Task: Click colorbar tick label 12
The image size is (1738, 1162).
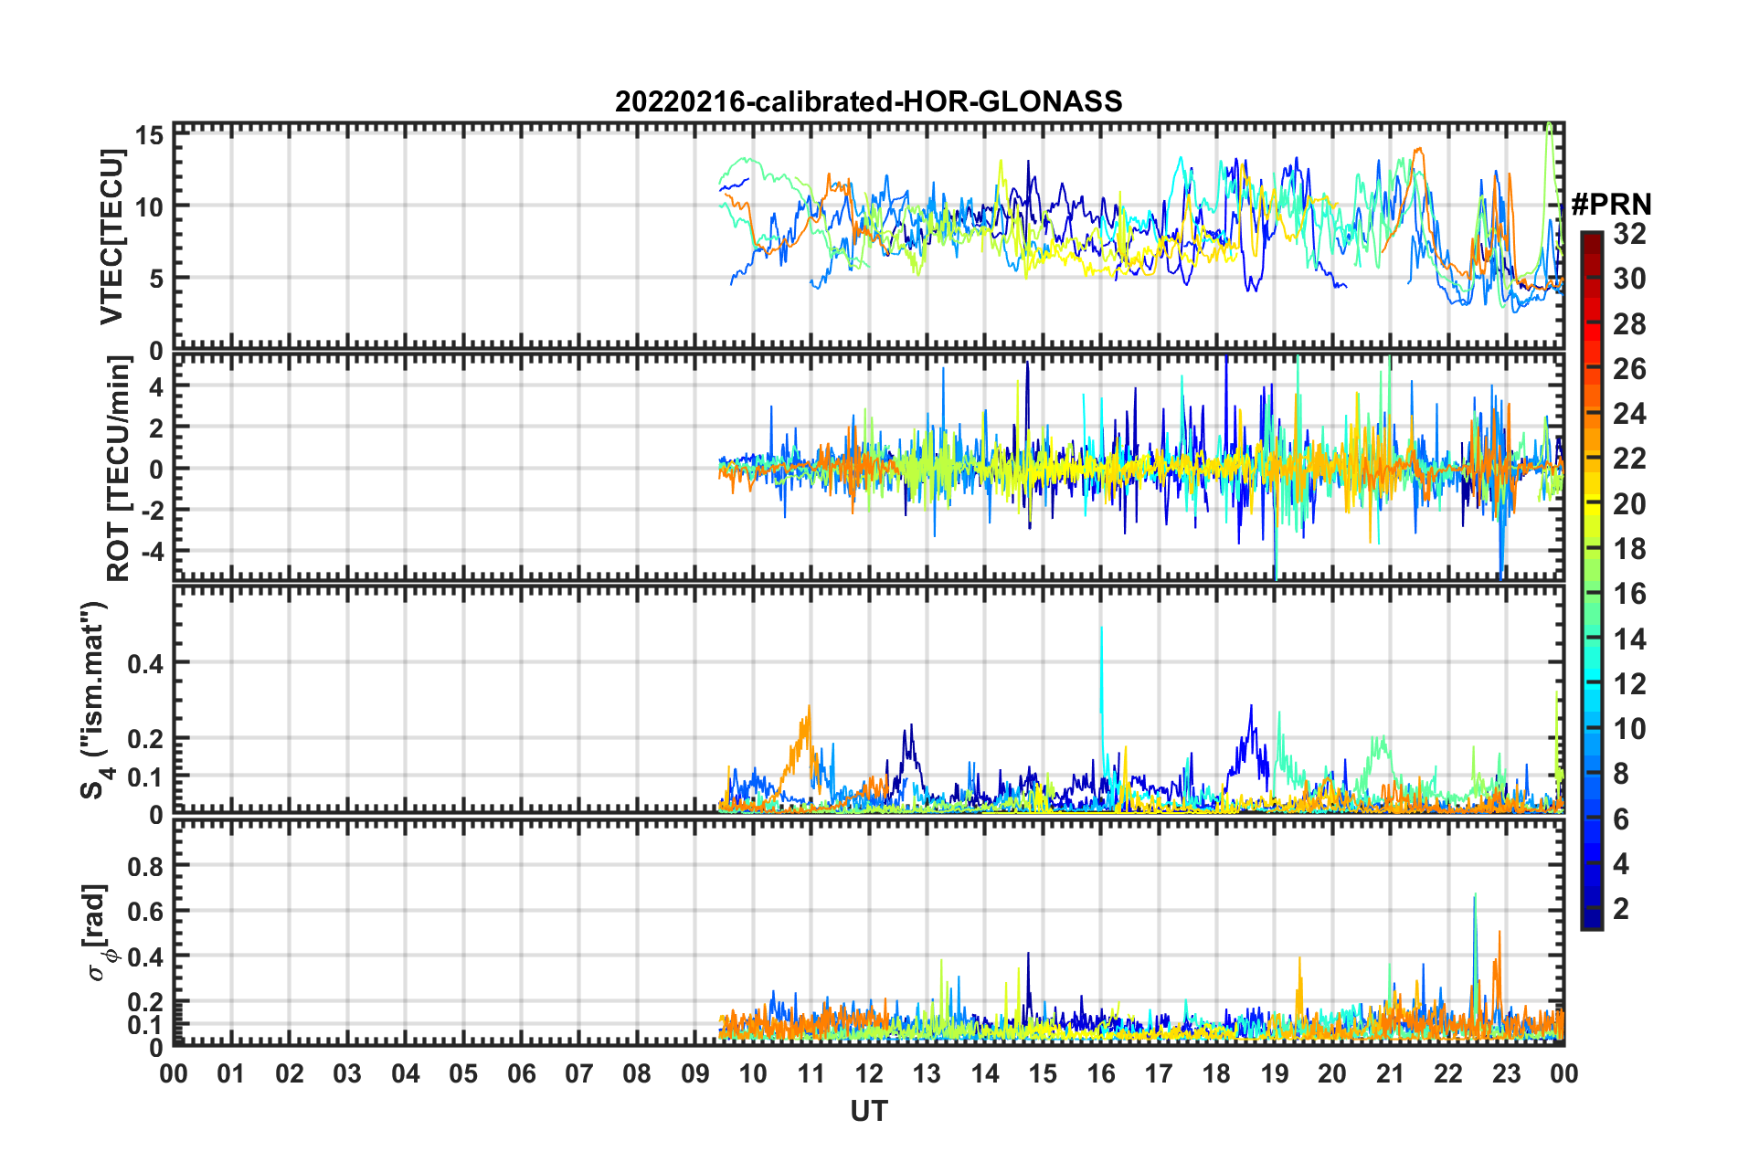Action: (x=1629, y=684)
